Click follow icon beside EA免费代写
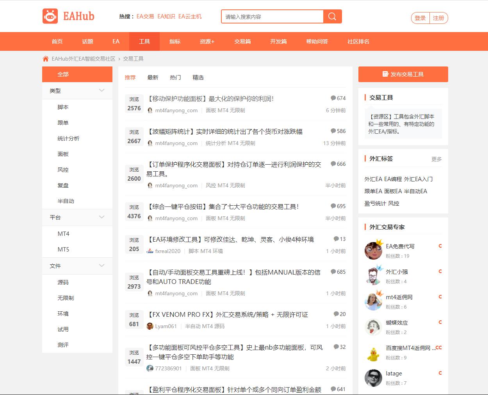The image size is (488, 395). click(x=440, y=246)
